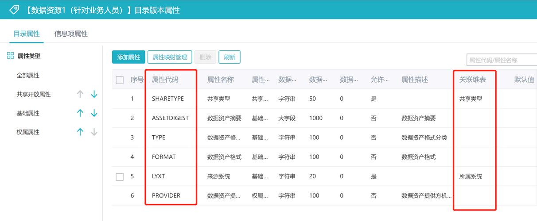The image size is (537, 221).
Task: Click 数据资产格式 in the 属性描述 column
Action: coord(419,157)
